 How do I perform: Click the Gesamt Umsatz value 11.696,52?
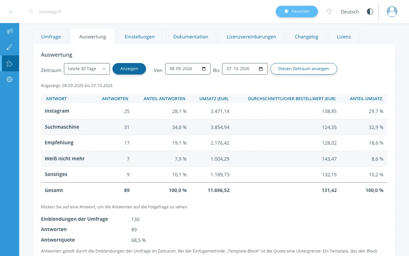(219, 190)
